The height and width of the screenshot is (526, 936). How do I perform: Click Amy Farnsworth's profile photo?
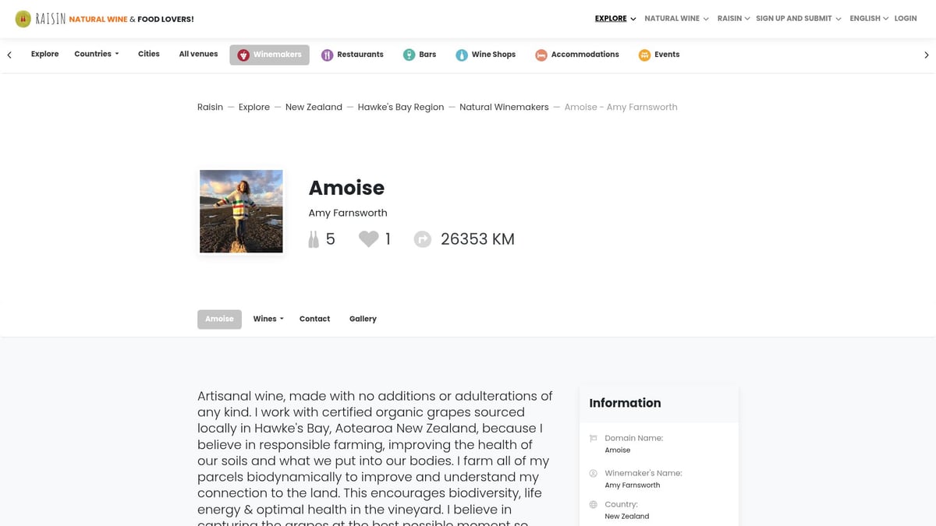tap(240, 210)
